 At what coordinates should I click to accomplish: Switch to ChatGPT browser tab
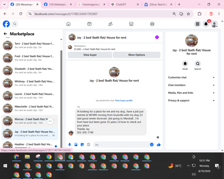coord(125,4)
